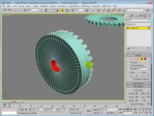Toggle the Auto Key animation button
154x116 pixels.
pyautogui.click(x=96, y=109)
